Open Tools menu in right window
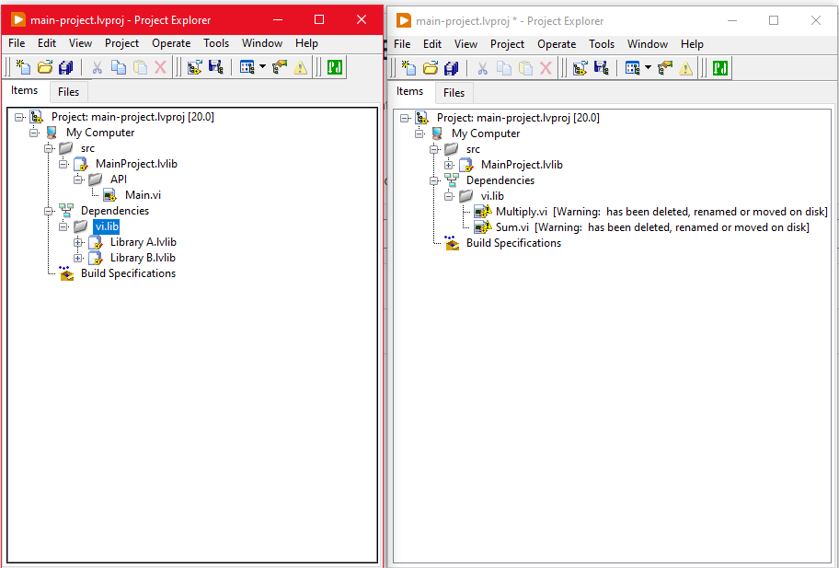Viewport: 839px width, 568px height. (602, 44)
